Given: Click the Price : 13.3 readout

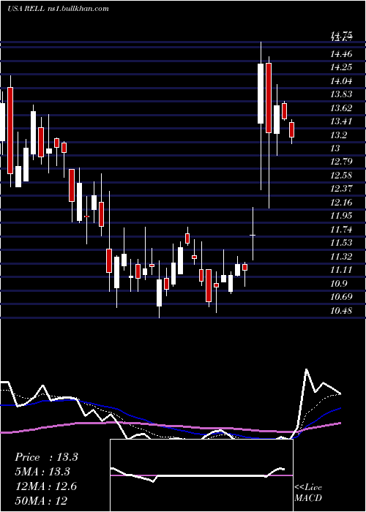Looking at the screenshot, I should [x=46, y=457].
